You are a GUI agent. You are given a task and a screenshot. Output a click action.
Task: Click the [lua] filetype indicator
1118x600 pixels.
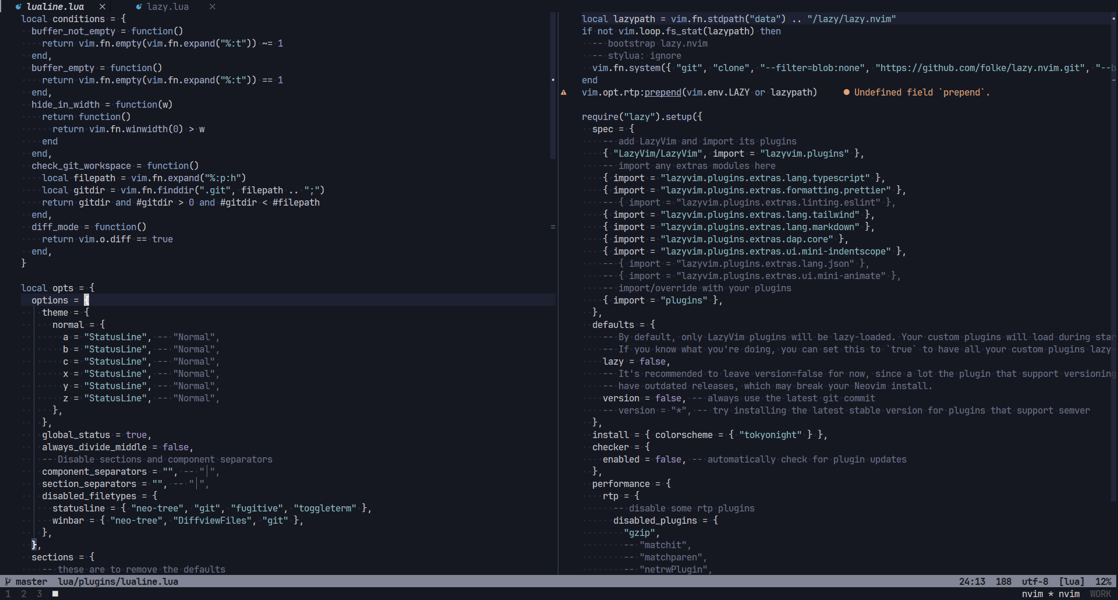click(1071, 581)
